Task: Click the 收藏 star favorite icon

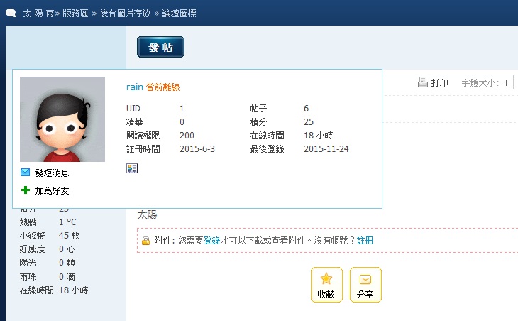Action: [x=326, y=279]
